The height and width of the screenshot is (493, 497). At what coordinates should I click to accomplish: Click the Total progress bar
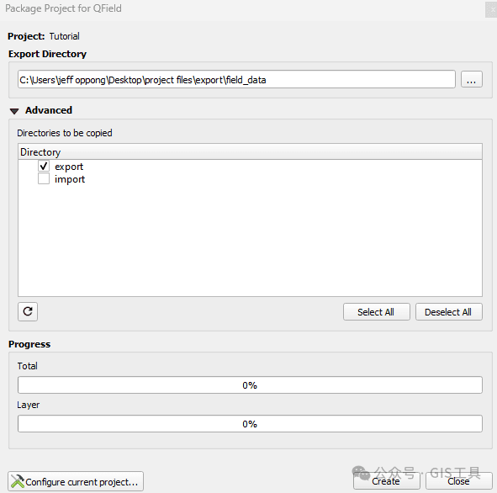click(x=250, y=385)
